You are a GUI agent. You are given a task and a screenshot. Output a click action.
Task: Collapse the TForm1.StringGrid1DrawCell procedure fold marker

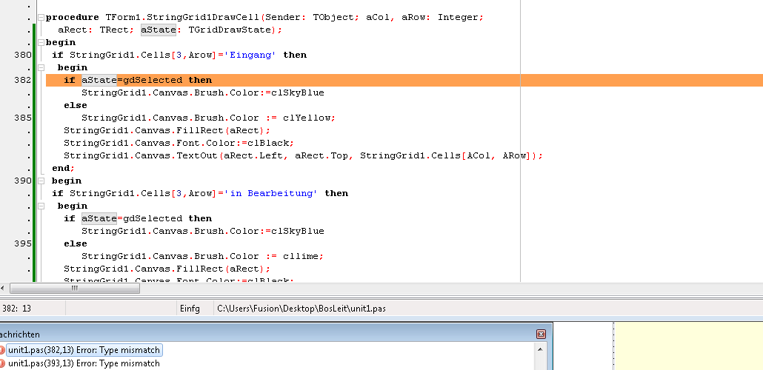(41, 17)
